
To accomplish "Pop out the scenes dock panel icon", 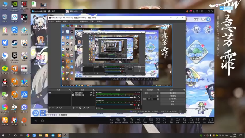I will 70,90.
